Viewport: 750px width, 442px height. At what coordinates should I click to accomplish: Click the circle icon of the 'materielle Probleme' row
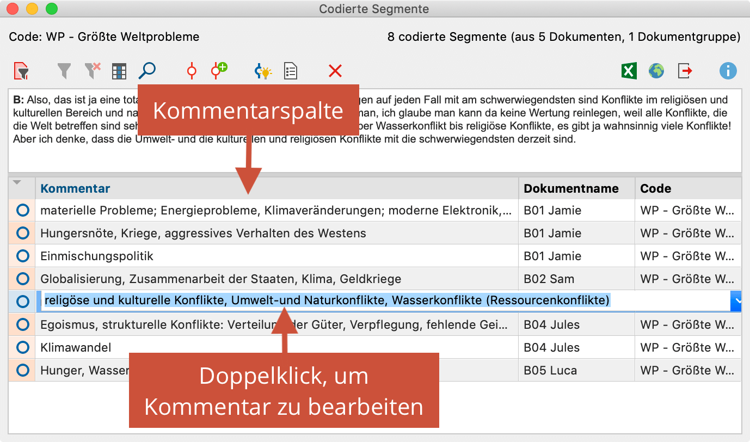click(22, 210)
